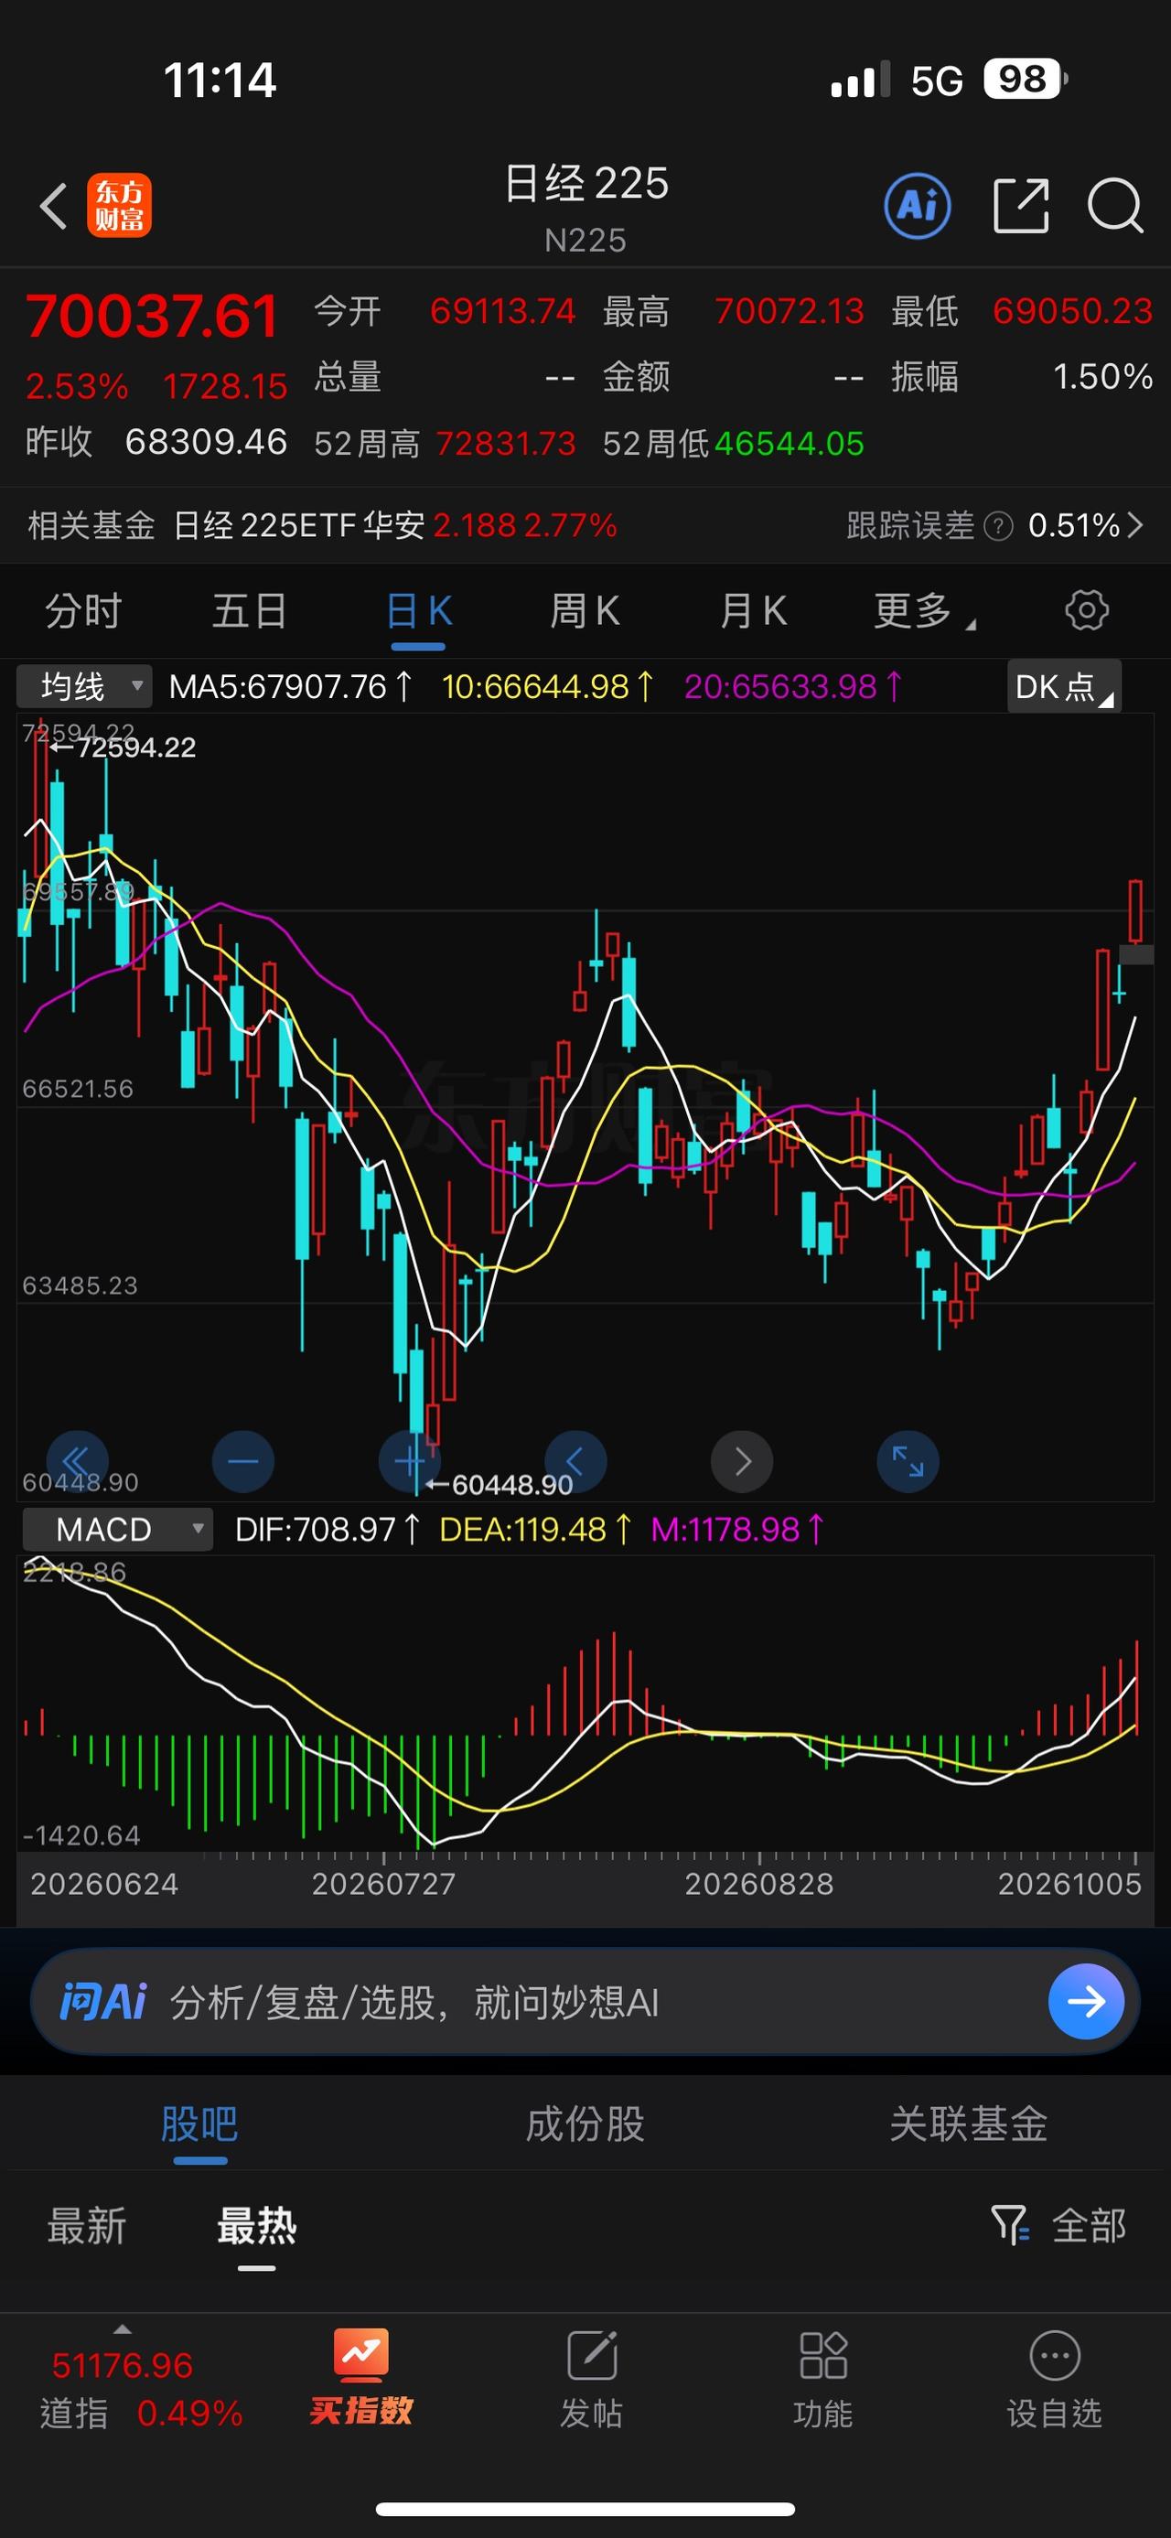Screen dimensions: 1171x2538
Task: Open the 股吧 tab
Action: 200,2125
